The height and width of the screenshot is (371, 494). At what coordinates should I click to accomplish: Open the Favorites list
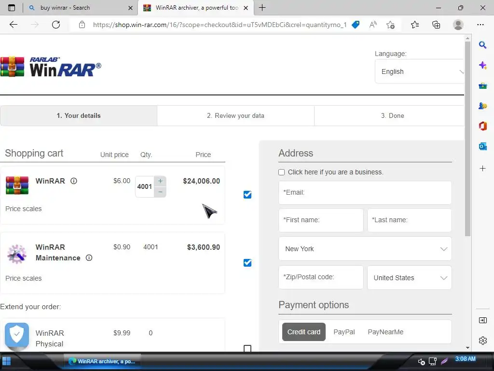(415, 25)
